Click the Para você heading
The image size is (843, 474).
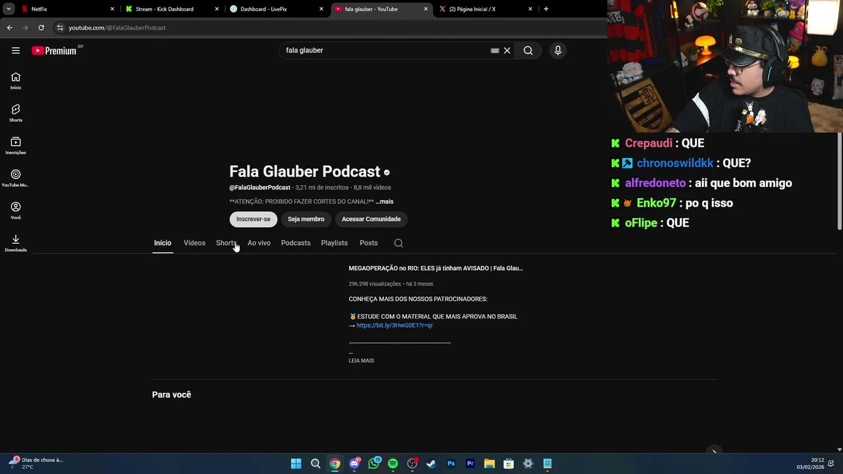point(171,395)
